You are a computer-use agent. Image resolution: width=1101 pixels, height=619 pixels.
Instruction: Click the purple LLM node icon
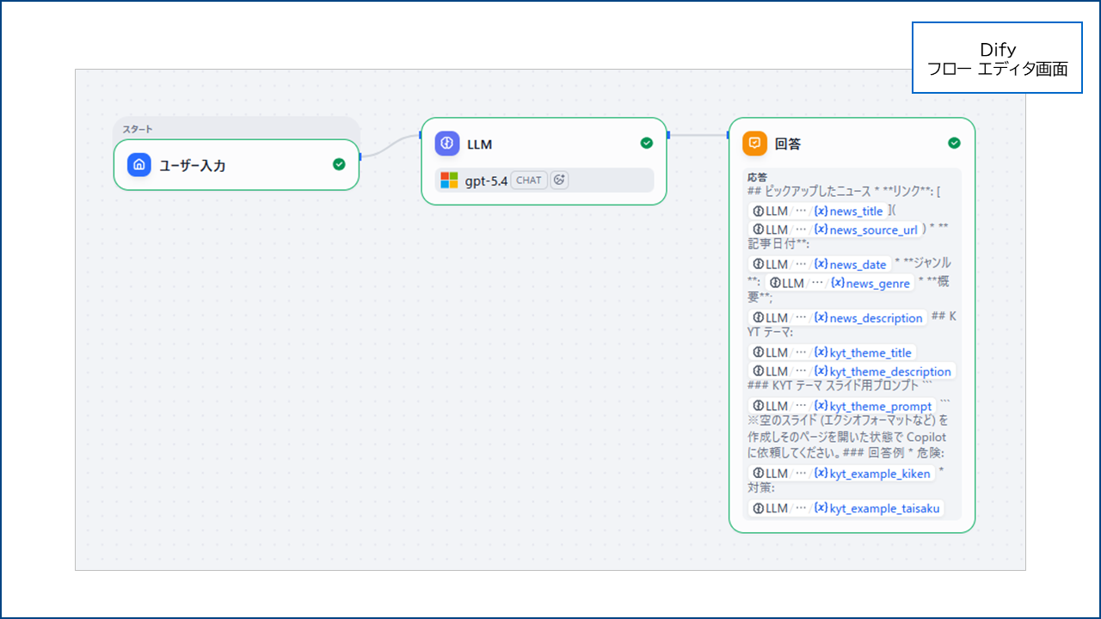coord(447,144)
